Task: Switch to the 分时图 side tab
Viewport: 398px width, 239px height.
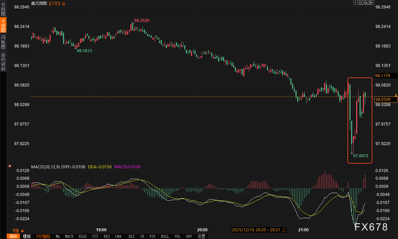Action: click(x=3, y=9)
